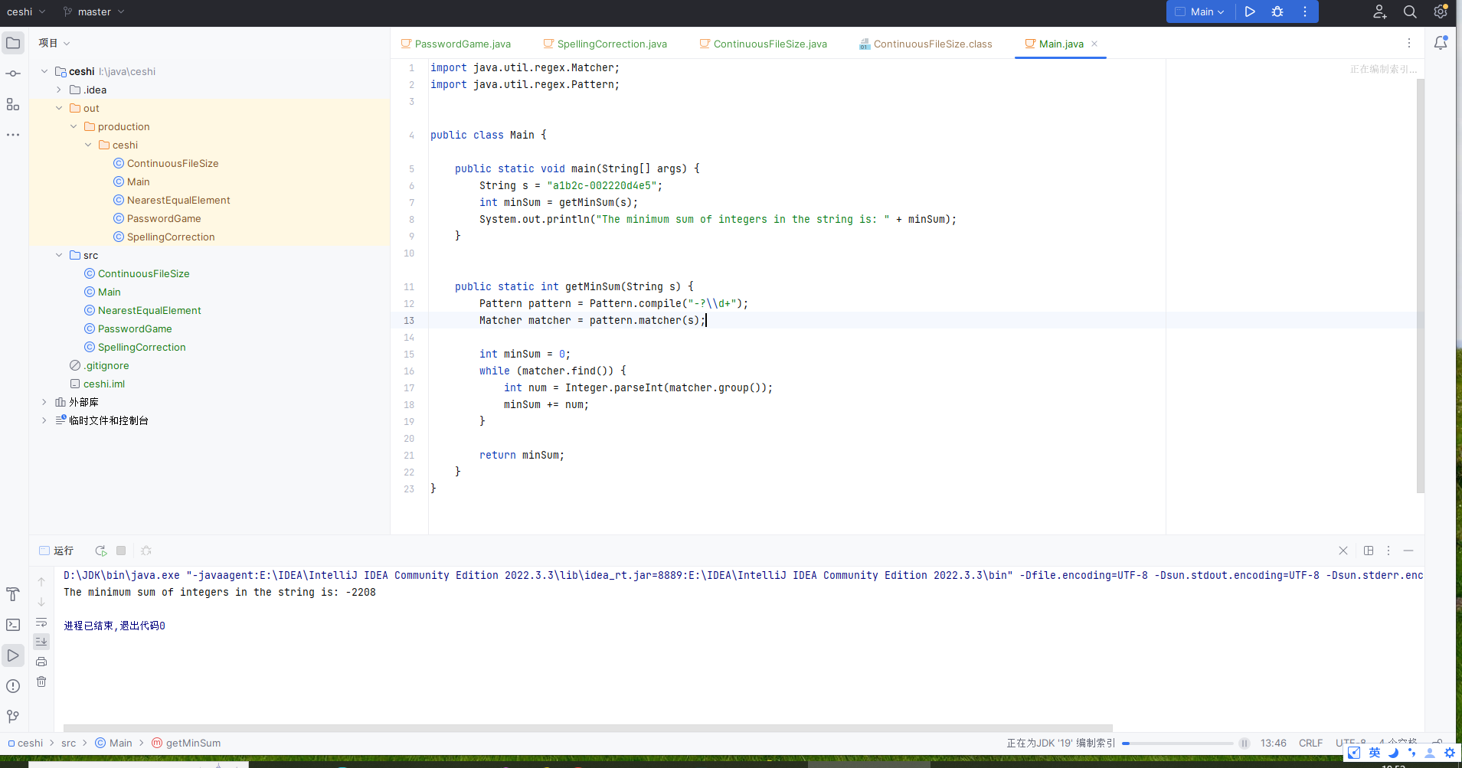
Task: Open Search Everywhere magnifier
Action: (x=1410, y=11)
